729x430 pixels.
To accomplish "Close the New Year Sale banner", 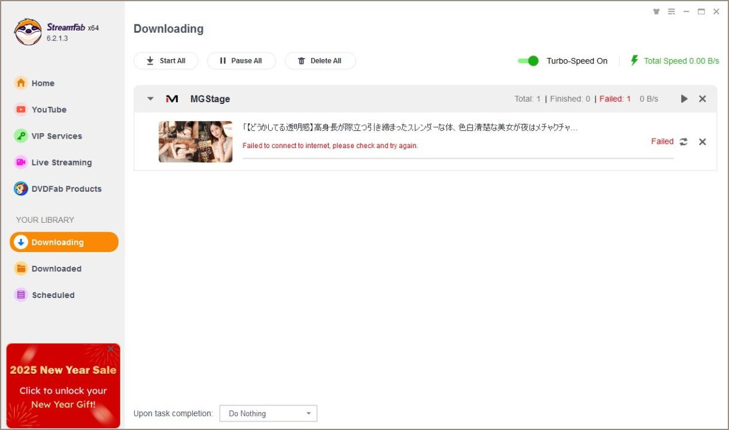I will point(111,349).
